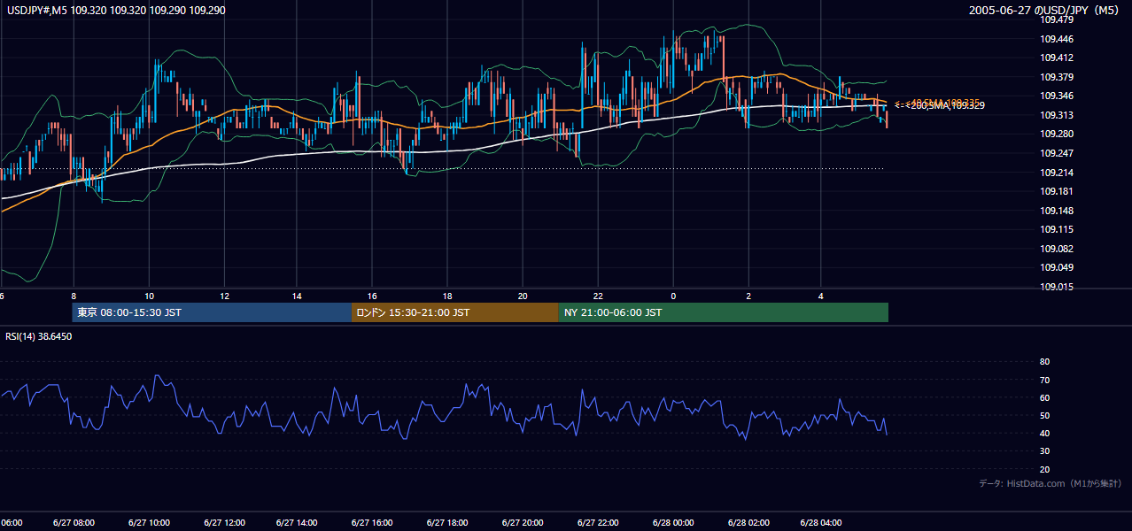
Task: Select price level 109.148 on the axis
Action: click(1057, 211)
